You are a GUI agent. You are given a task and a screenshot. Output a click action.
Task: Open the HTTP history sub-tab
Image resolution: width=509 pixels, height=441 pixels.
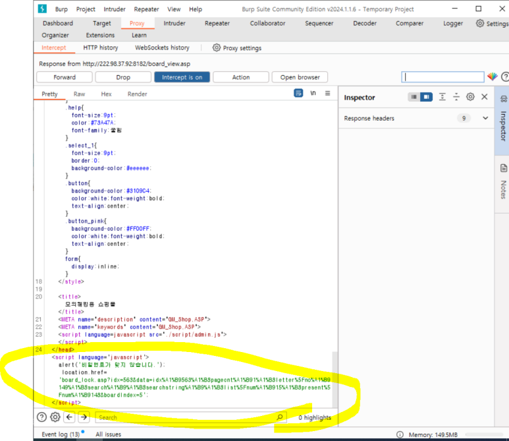(101, 47)
